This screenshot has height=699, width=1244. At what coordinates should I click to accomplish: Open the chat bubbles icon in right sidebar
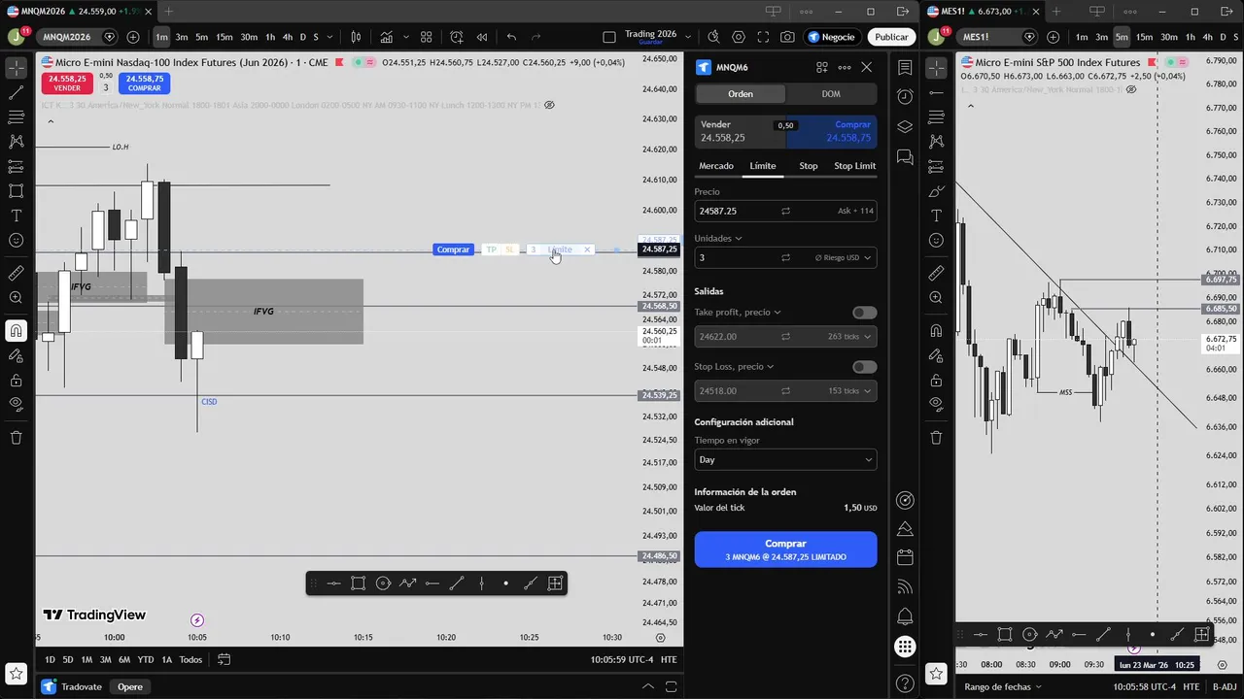pos(905,156)
